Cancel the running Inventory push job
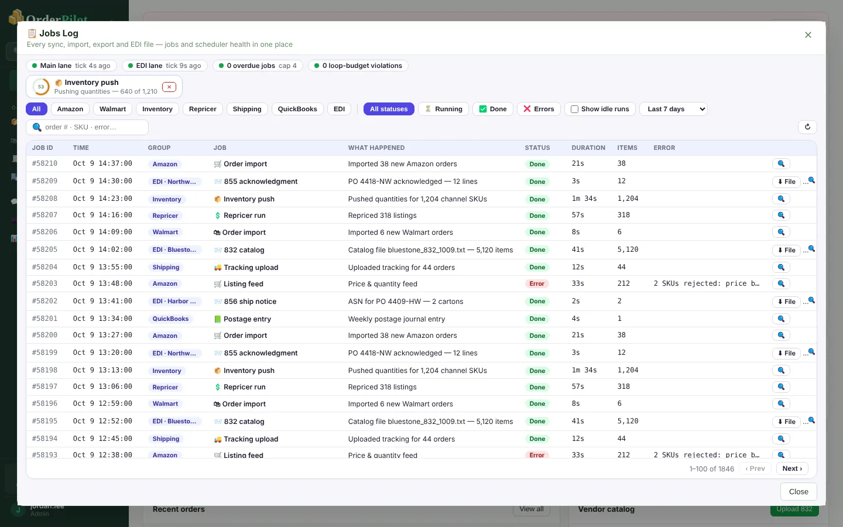 [x=169, y=87]
